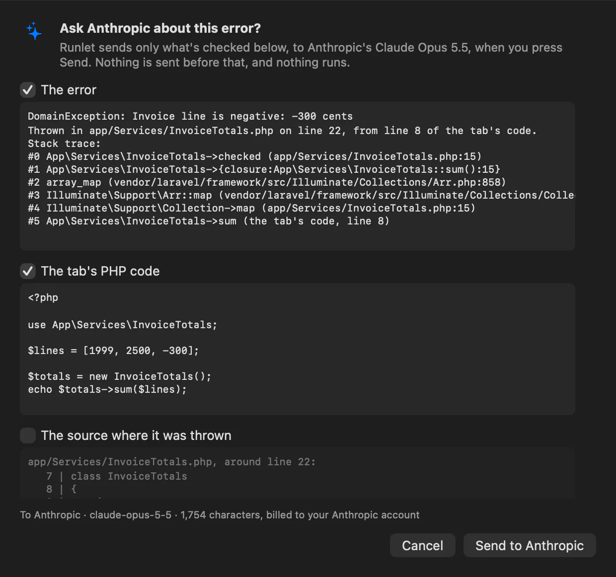
Task: Click the blue sparkle AI icon
Action: coord(34,31)
